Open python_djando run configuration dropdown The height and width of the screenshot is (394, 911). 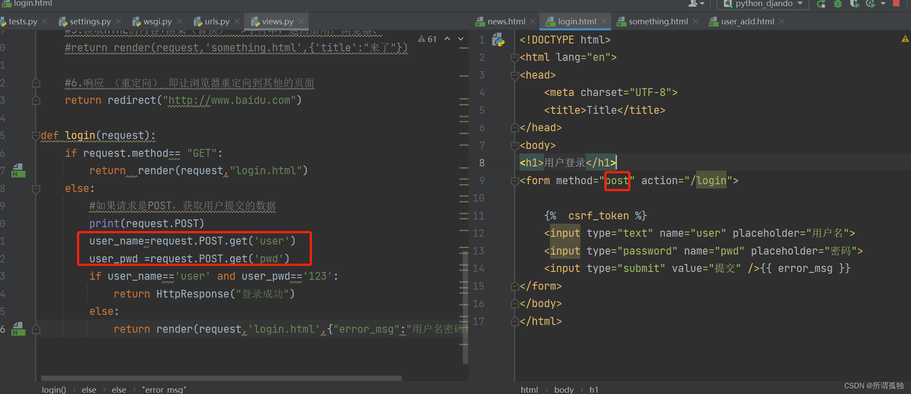pyautogui.click(x=763, y=4)
